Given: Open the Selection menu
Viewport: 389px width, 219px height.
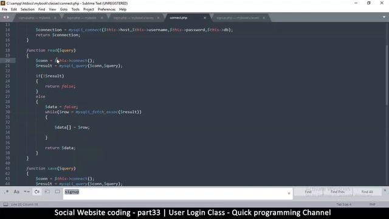Looking at the screenshot, I should tap(27, 10).
